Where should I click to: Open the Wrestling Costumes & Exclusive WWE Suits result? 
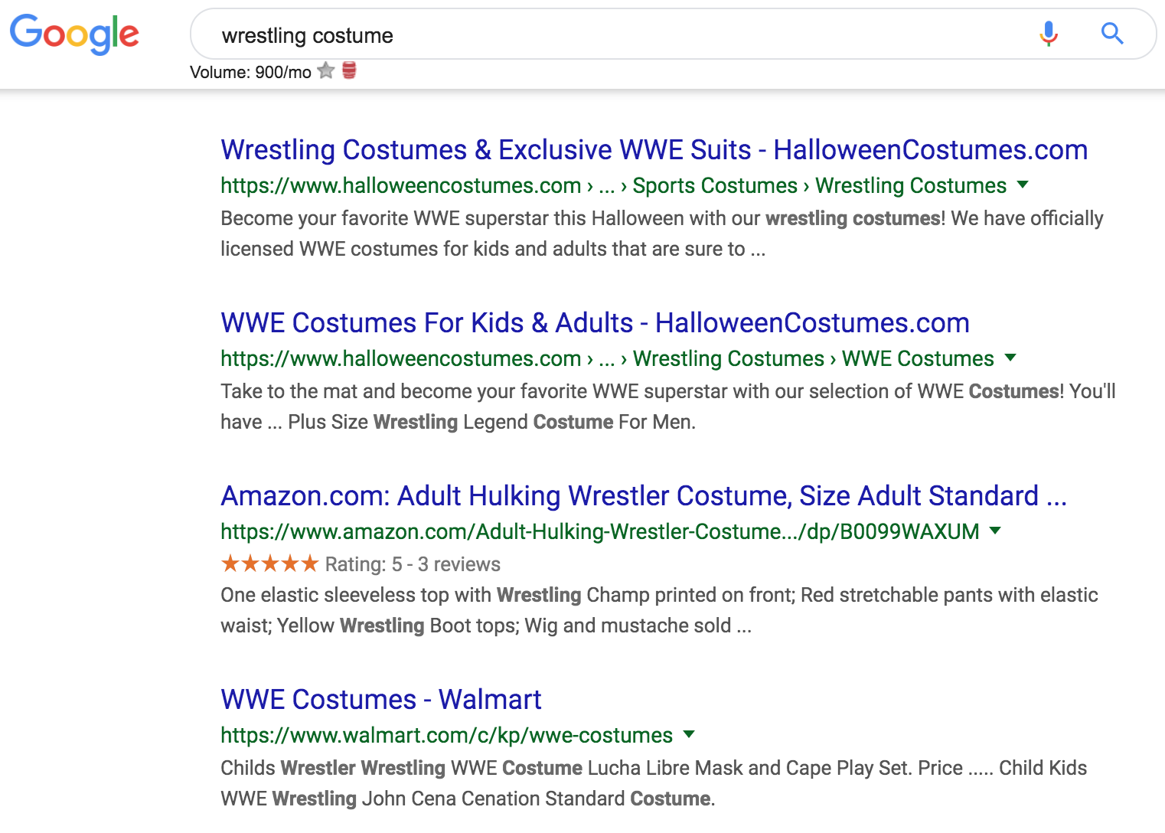click(654, 150)
